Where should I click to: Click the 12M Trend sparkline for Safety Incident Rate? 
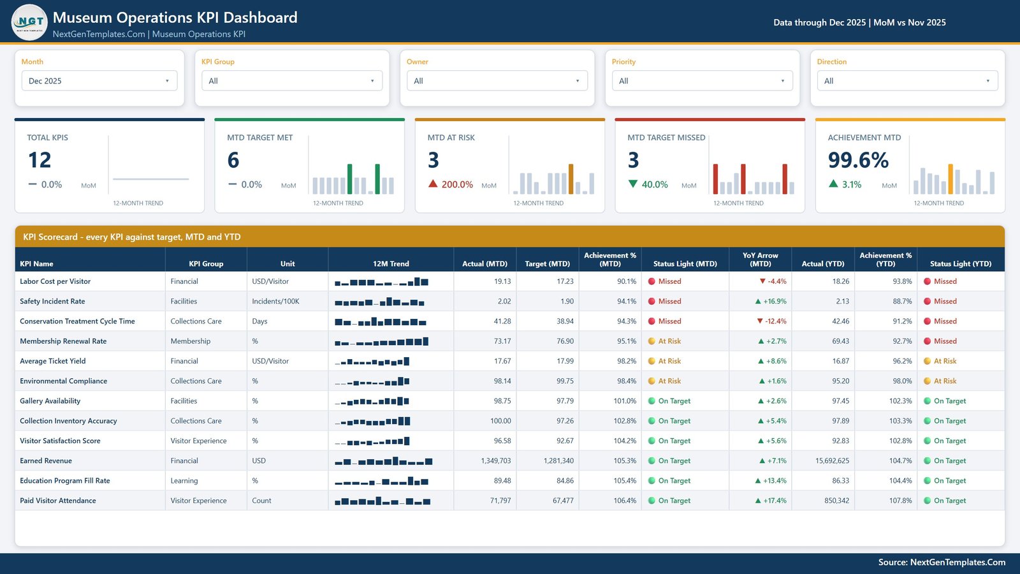tap(380, 302)
